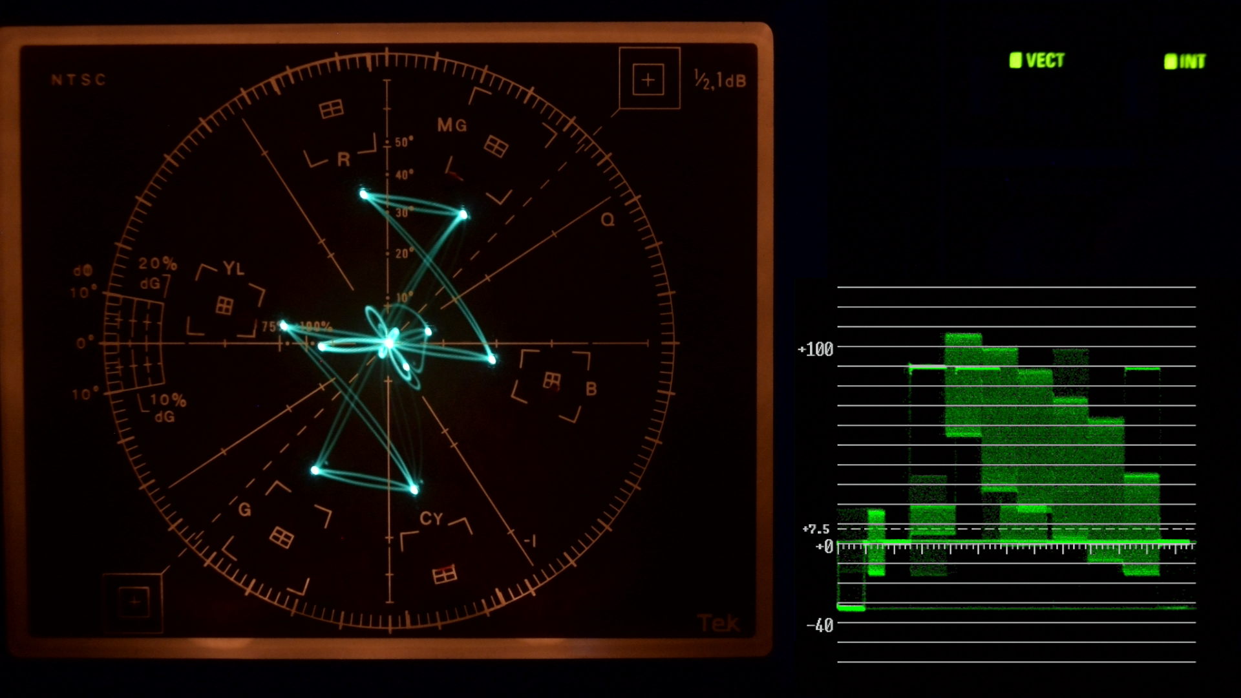This screenshot has height=698, width=1241.
Task: Click the dΦ phase label
Action: coord(83,271)
